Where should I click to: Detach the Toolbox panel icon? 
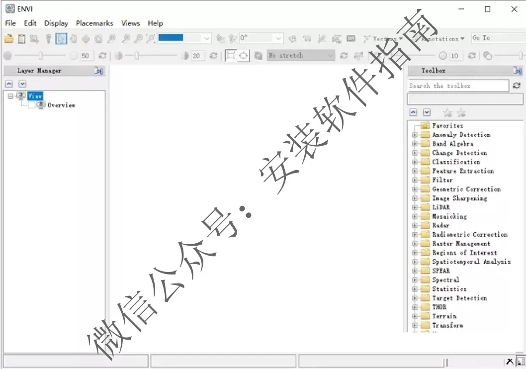coord(518,71)
